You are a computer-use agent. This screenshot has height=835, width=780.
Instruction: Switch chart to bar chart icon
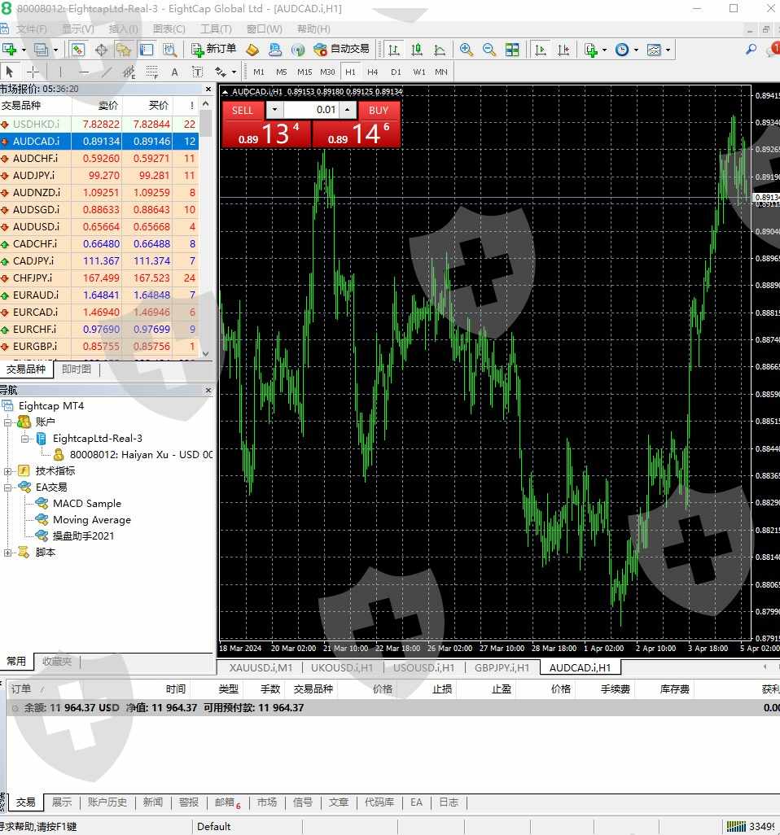pyautogui.click(x=394, y=50)
